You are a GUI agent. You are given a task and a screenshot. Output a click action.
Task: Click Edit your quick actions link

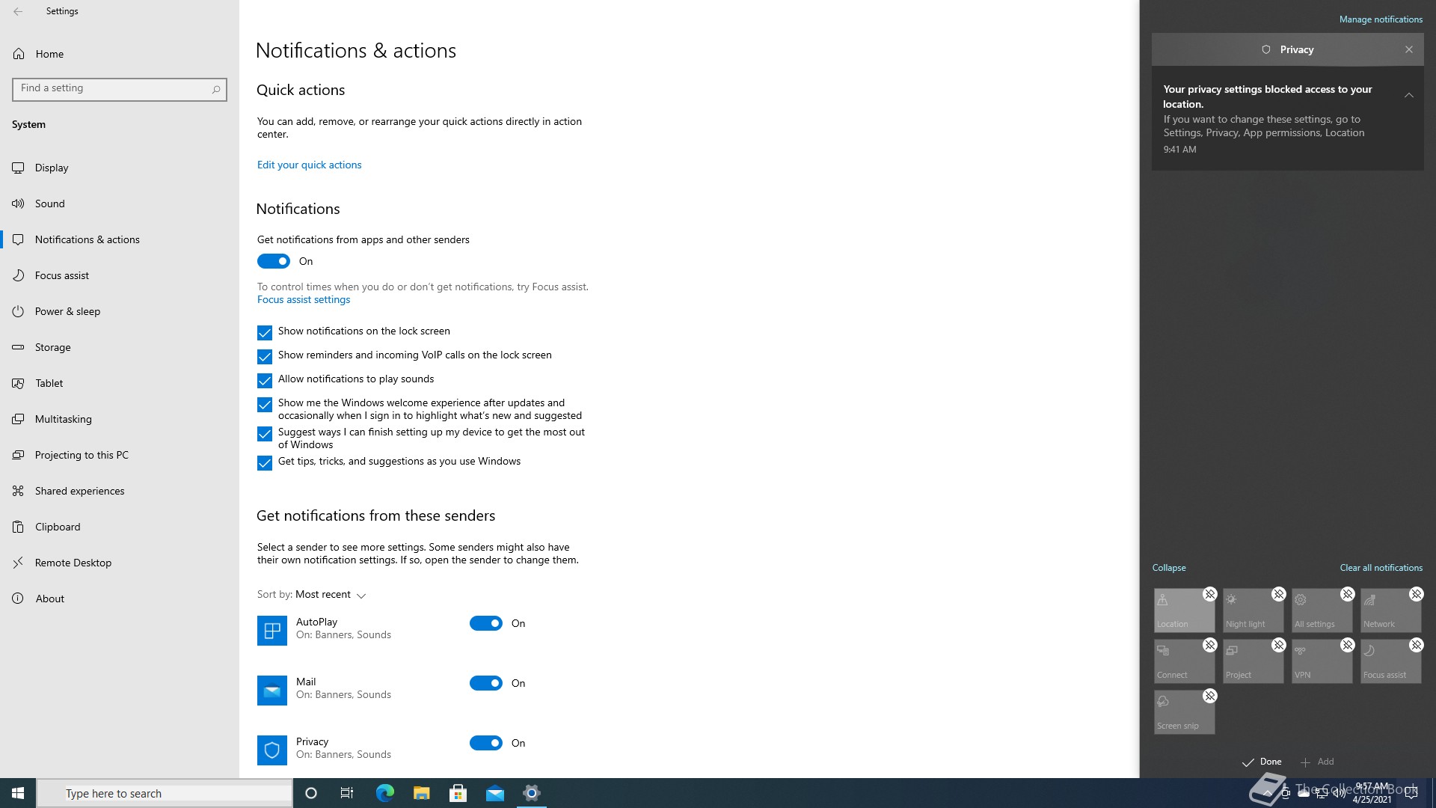tap(309, 165)
